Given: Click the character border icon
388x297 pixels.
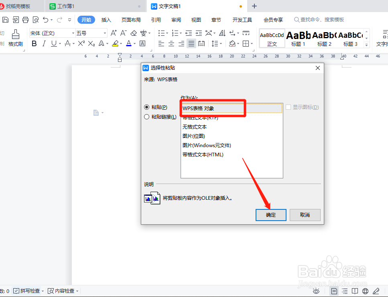Looking at the screenshot, I should point(142,44).
